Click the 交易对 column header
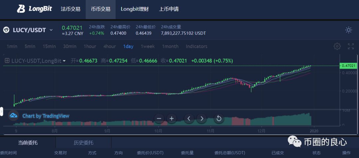Screen dimensions: 359x158 click(60, 153)
